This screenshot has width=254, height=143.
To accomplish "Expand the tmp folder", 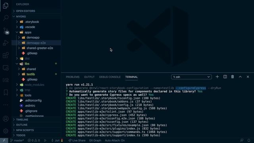I will pos(36,90).
